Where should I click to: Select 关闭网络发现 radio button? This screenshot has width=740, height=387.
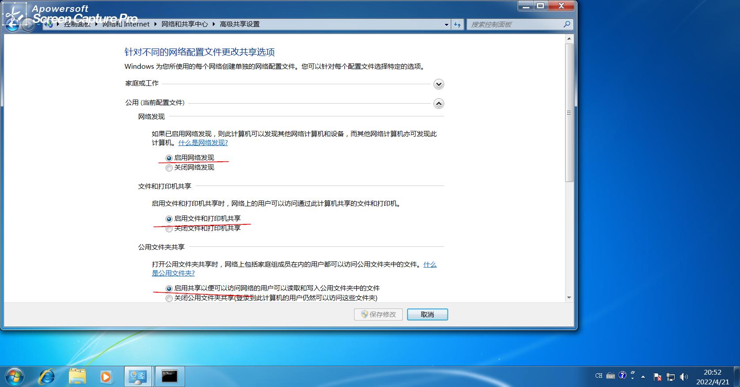(169, 167)
